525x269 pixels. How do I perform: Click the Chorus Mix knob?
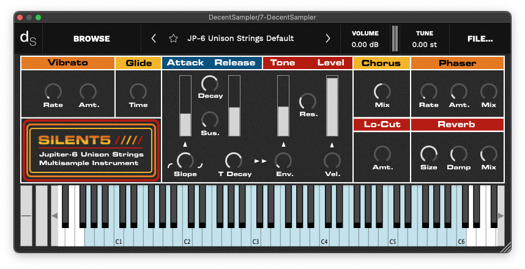click(382, 91)
